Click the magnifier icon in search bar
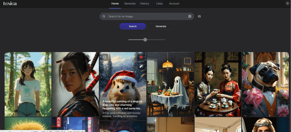The width and height of the screenshot is (291, 132). [x=104, y=17]
